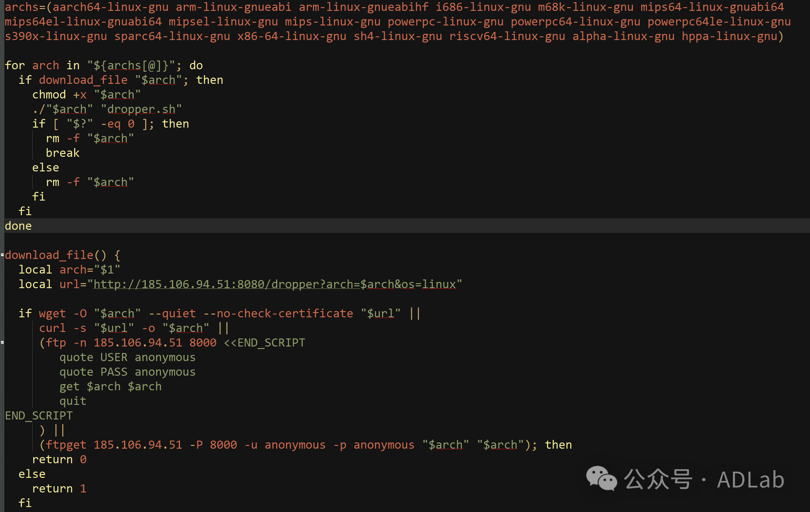Click 'hppa-linux-gnu' at the array's end

point(729,36)
